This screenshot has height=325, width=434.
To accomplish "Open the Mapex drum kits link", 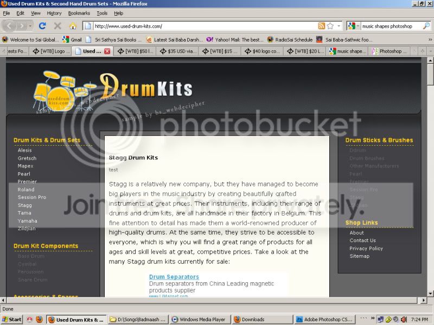I will 25,166.
